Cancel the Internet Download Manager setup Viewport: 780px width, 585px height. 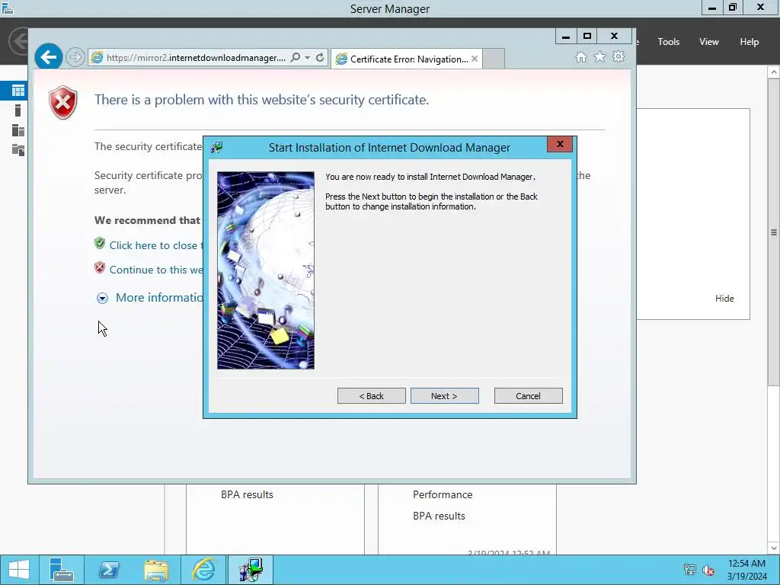click(528, 396)
